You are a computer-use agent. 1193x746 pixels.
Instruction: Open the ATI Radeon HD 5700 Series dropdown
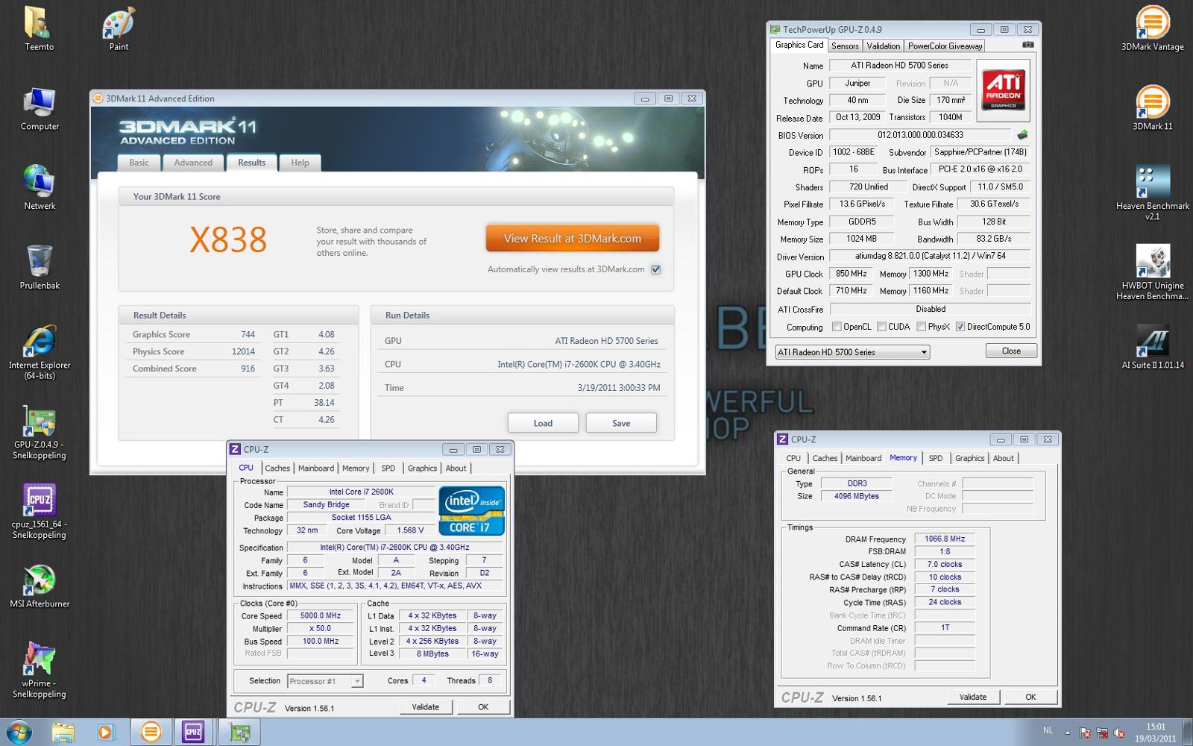852,352
